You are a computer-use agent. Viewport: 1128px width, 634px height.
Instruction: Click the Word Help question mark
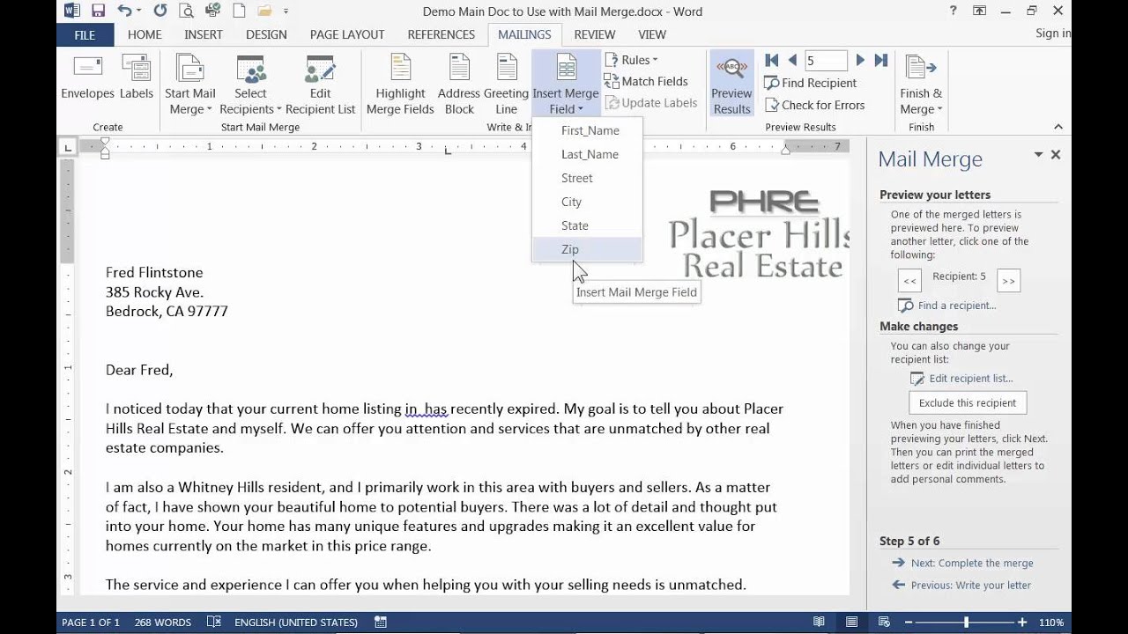pyautogui.click(x=953, y=11)
